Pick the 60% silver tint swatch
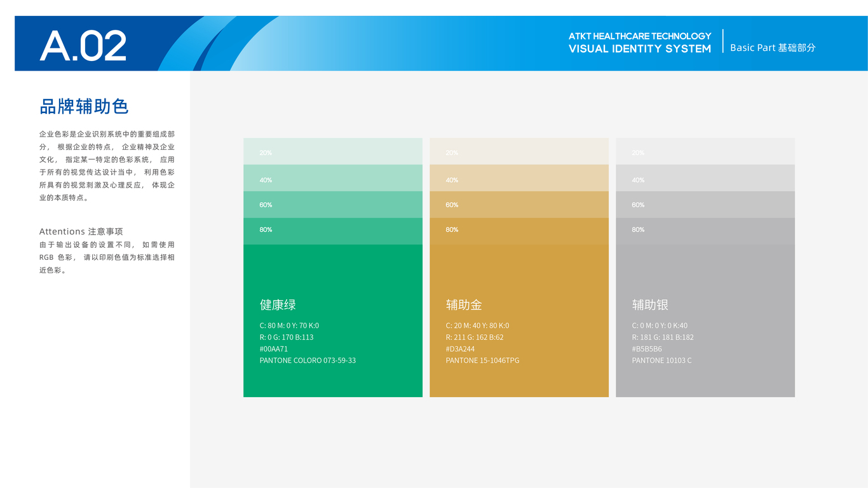Viewport: 868px width, 488px height. [x=705, y=205]
